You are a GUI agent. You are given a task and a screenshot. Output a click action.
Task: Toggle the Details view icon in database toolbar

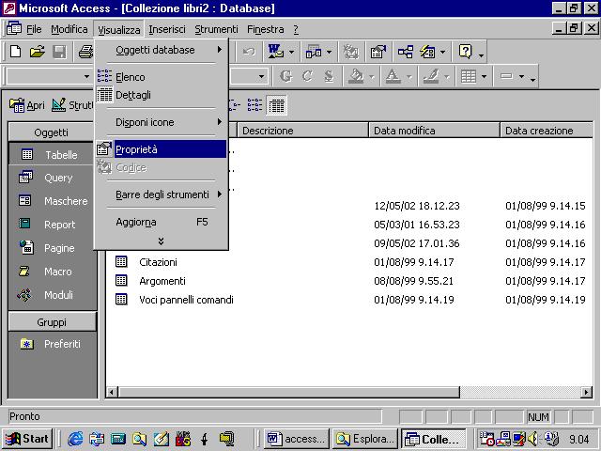click(x=277, y=105)
